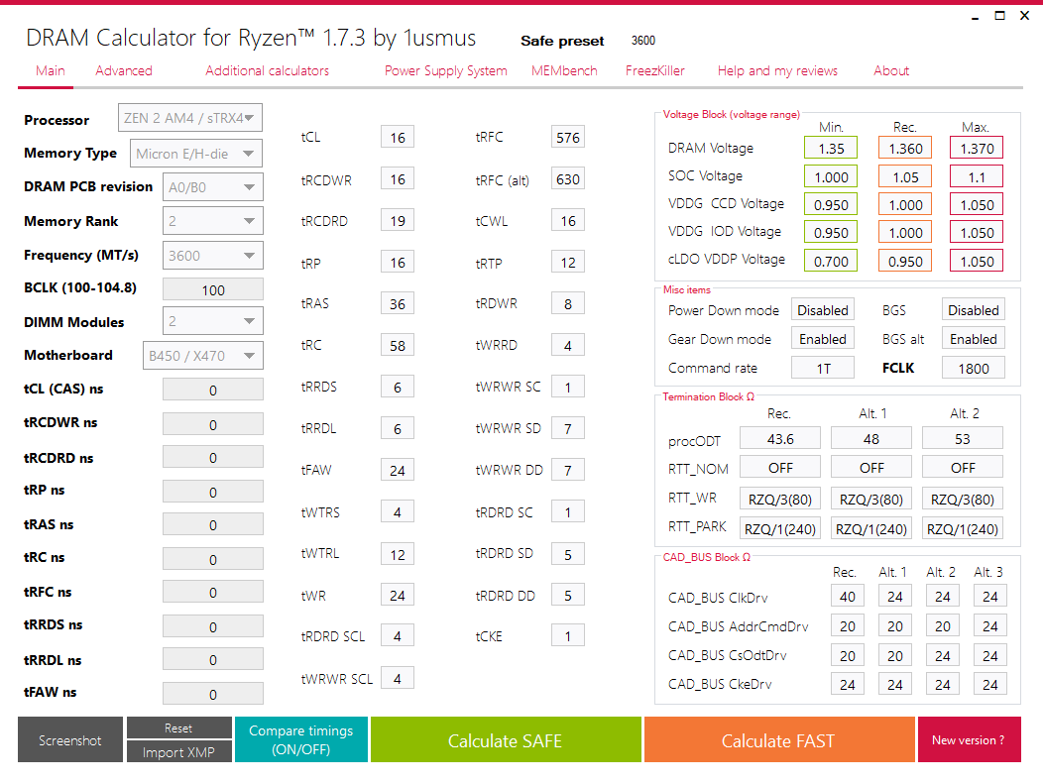Click the tRCDRD value 19
The width and height of the screenshot is (1043, 784).
click(398, 221)
